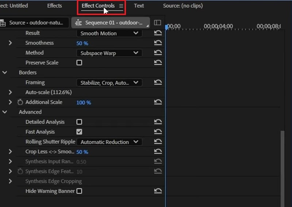Click the Auto-scale (112.6%) label
Image resolution: width=292 pixels, height=207 pixels.
pos(49,92)
